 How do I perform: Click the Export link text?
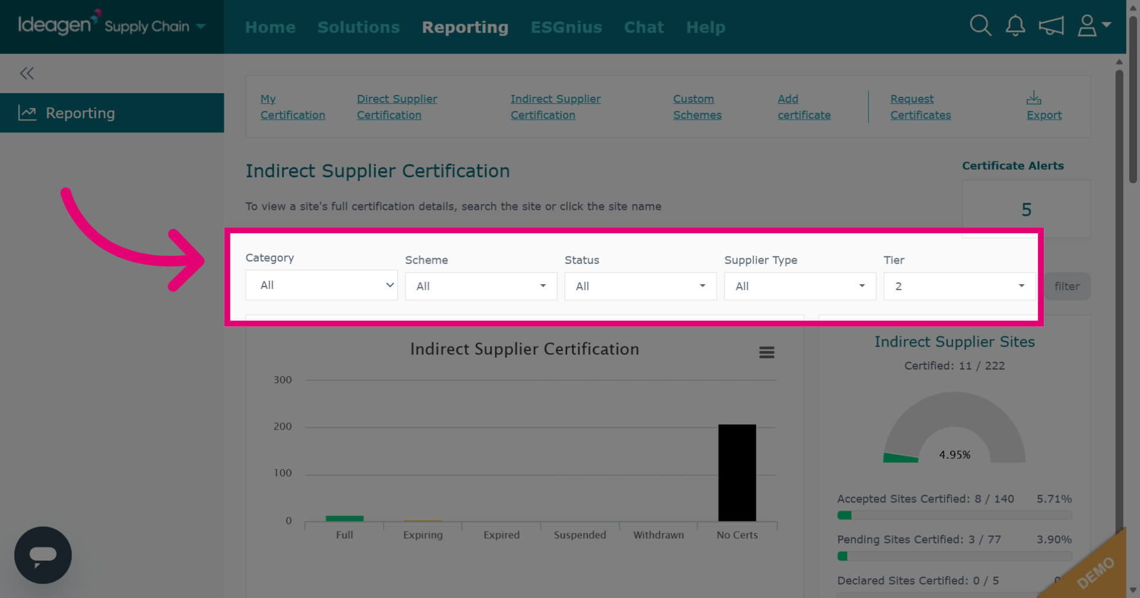[x=1044, y=115]
